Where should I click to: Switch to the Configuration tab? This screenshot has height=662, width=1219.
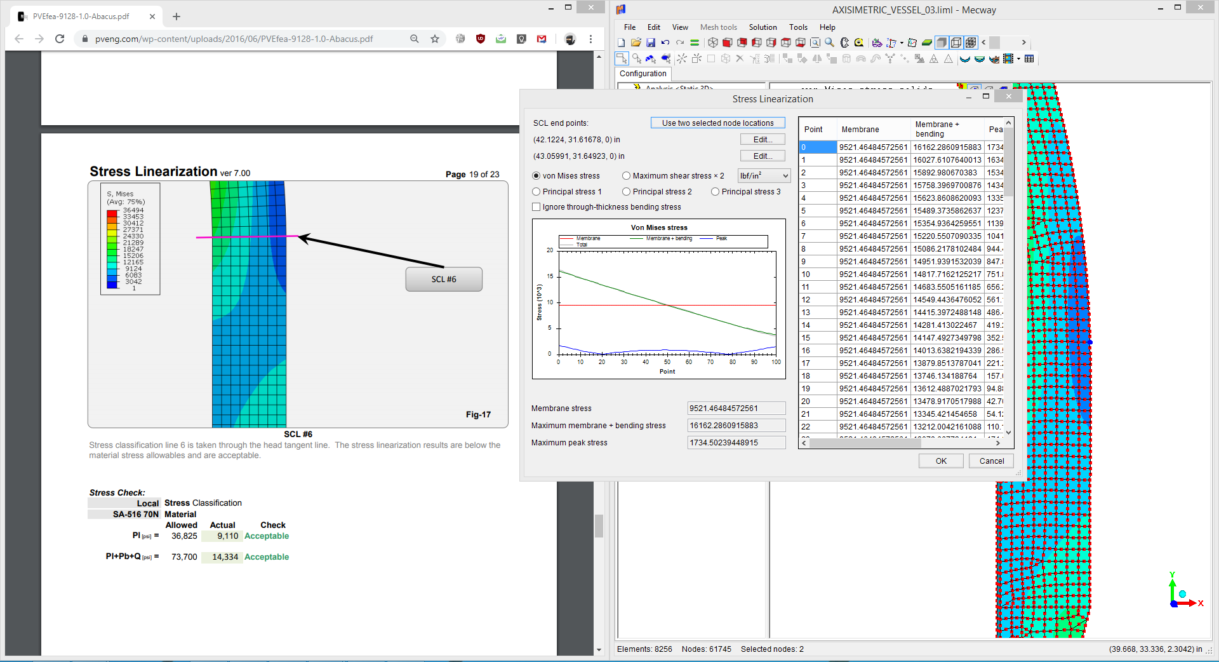[643, 74]
